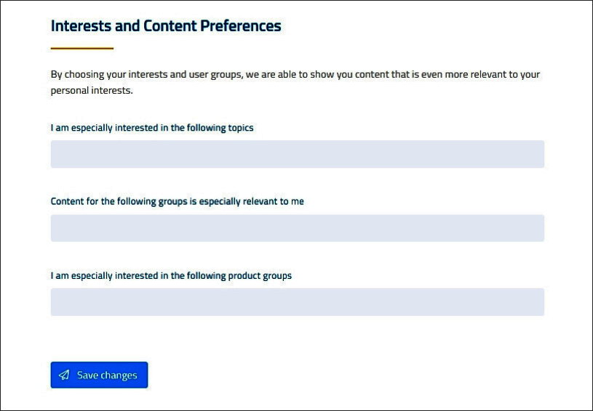593x411 pixels.
Task: Click the paper plane icon on Save
Action: pos(64,375)
